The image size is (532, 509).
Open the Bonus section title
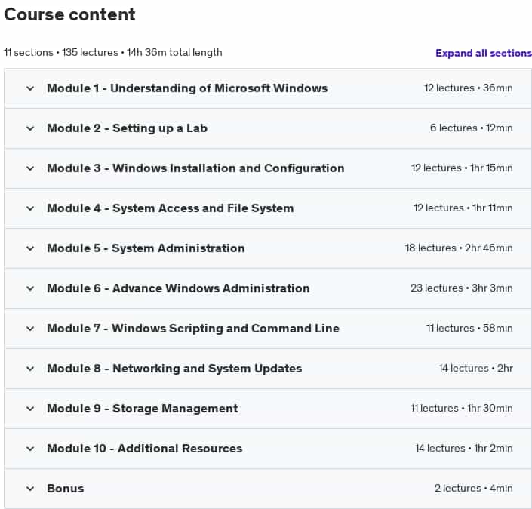[66, 489]
